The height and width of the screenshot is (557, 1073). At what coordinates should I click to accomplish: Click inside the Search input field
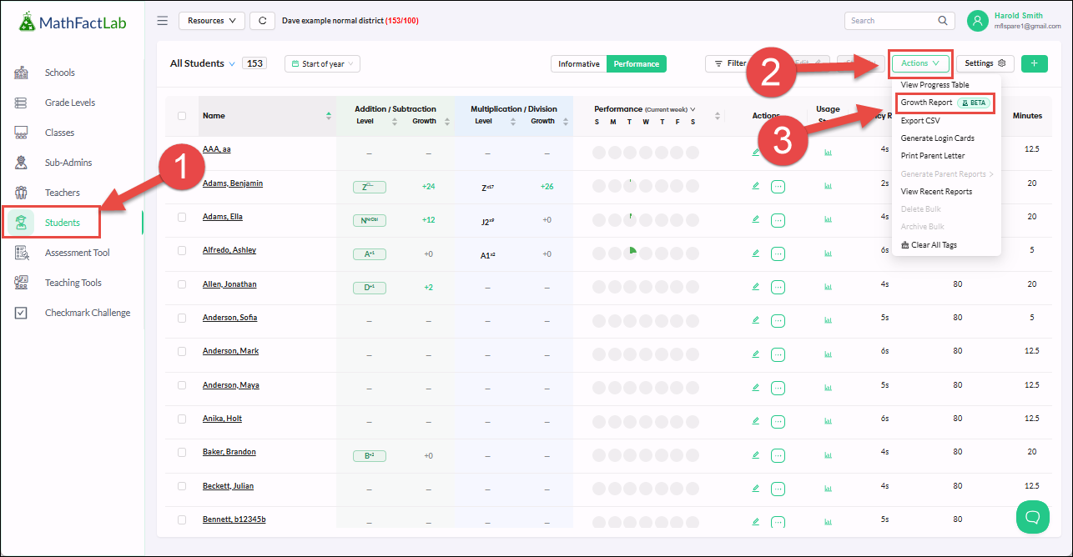pyautogui.click(x=899, y=21)
